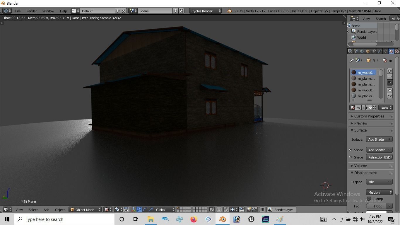The height and width of the screenshot is (225, 400).
Task: Select the rotate manipulator arc
Action: click(x=145, y=210)
